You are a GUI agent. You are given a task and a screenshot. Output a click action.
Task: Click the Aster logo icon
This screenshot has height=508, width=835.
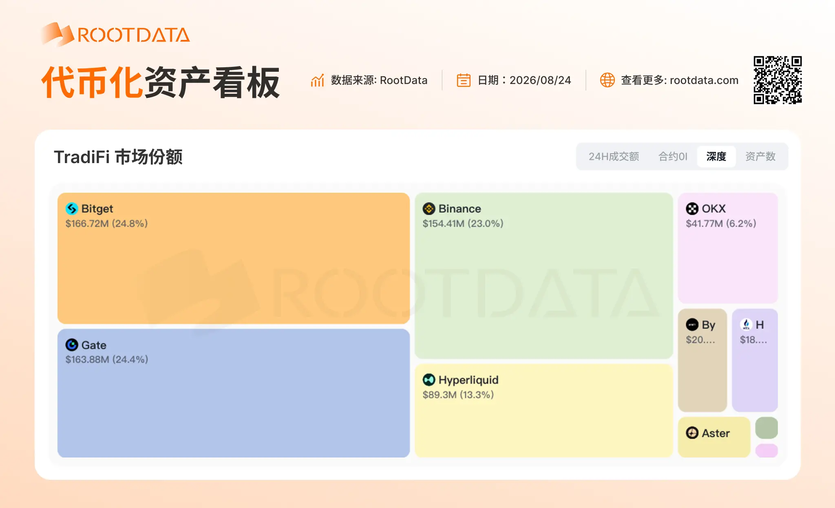(692, 433)
